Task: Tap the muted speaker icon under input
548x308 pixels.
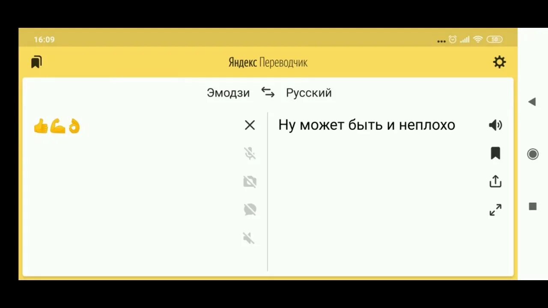Action: 249,238
